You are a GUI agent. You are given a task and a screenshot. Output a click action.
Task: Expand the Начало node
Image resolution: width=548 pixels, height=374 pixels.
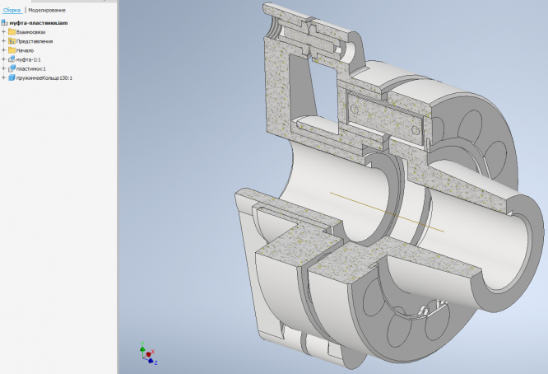3,50
